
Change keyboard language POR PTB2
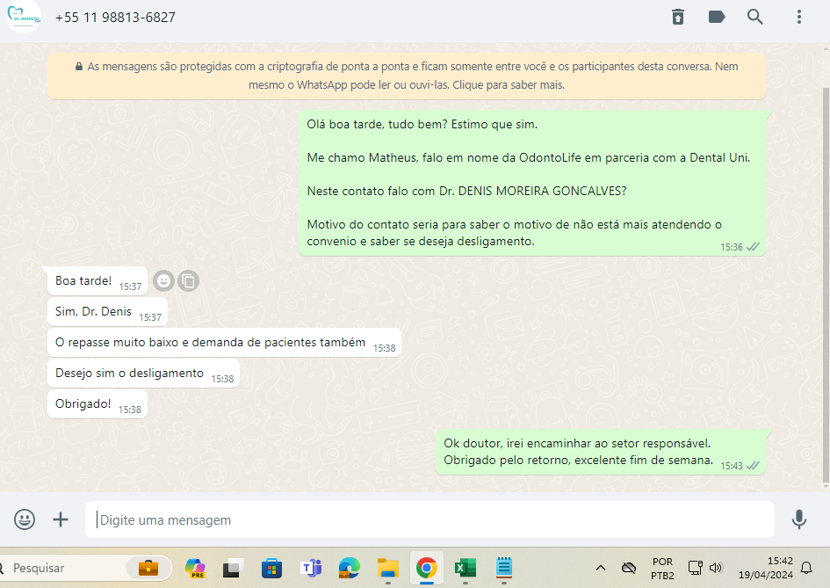[x=662, y=569]
